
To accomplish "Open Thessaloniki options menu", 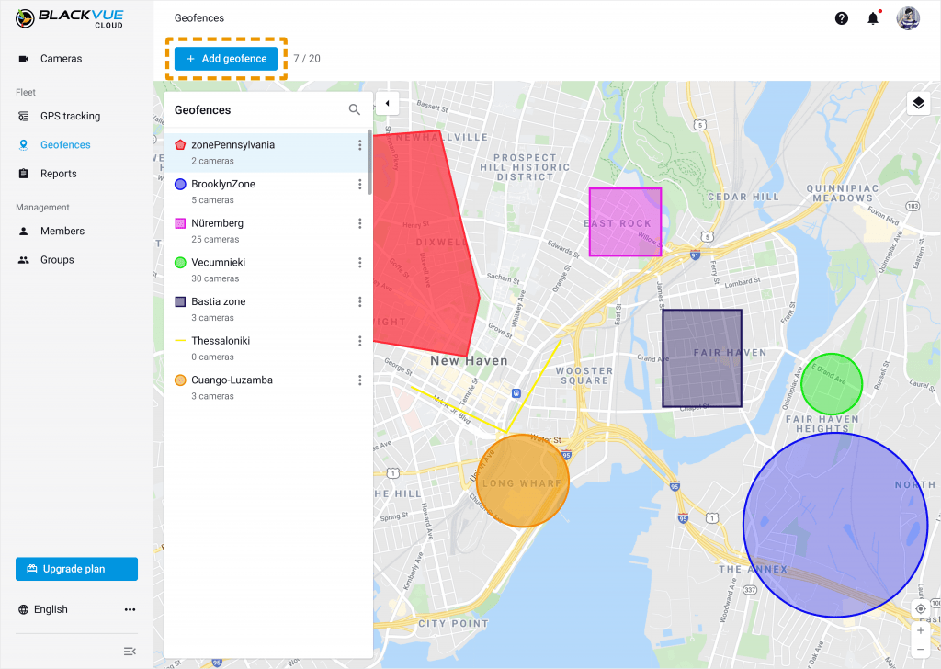I will tap(359, 341).
